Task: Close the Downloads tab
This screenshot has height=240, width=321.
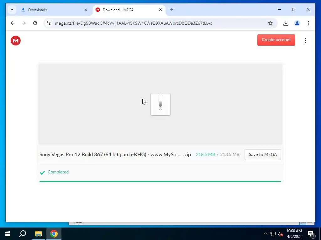Action: pyautogui.click(x=86, y=10)
